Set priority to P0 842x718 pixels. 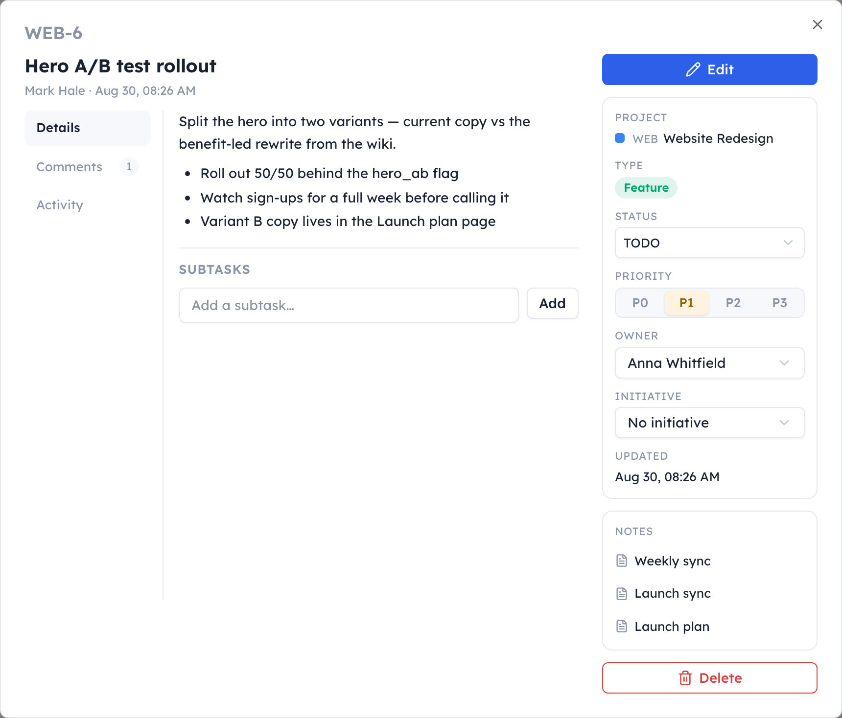640,303
